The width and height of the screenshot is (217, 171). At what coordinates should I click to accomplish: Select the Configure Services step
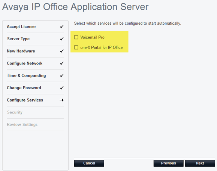pos(35,100)
